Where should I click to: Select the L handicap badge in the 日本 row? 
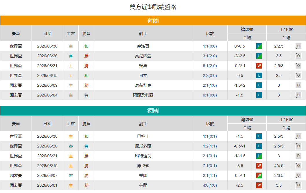pos(259,75)
